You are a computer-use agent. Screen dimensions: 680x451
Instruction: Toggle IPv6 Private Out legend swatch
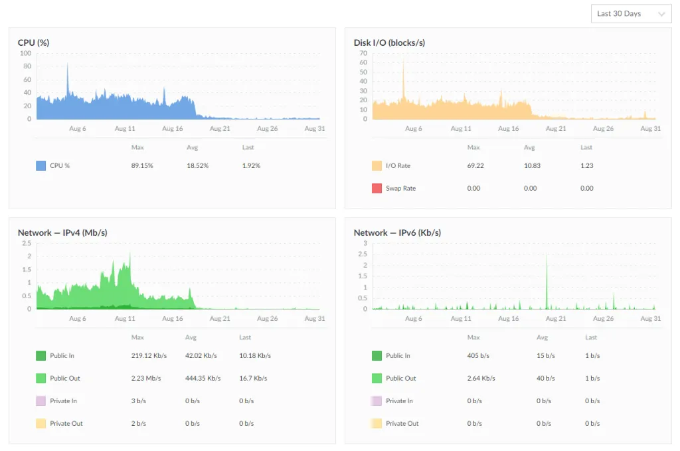point(377,423)
